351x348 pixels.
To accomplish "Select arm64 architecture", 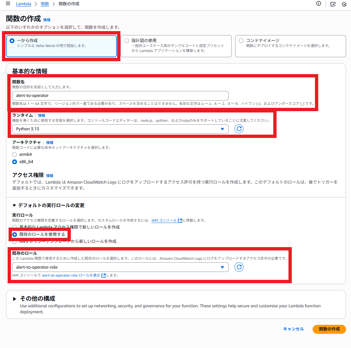I will 15,154.
